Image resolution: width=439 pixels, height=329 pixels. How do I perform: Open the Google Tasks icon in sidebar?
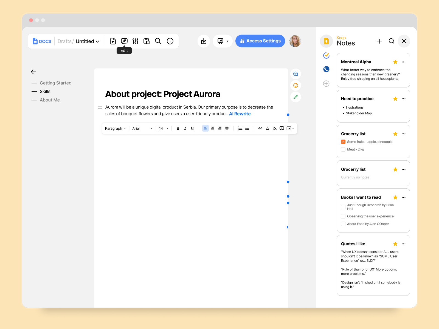(x=326, y=55)
